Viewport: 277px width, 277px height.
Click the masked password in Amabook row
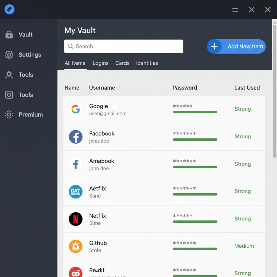click(x=184, y=161)
